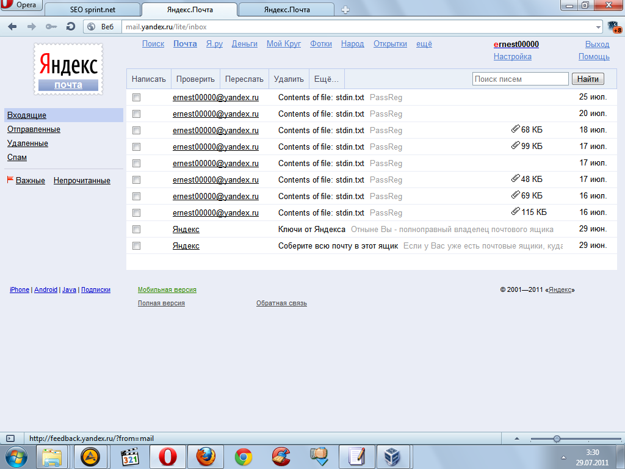Tick the checkbox for the 69 КБ email
The image size is (625, 469).
click(136, 196)
